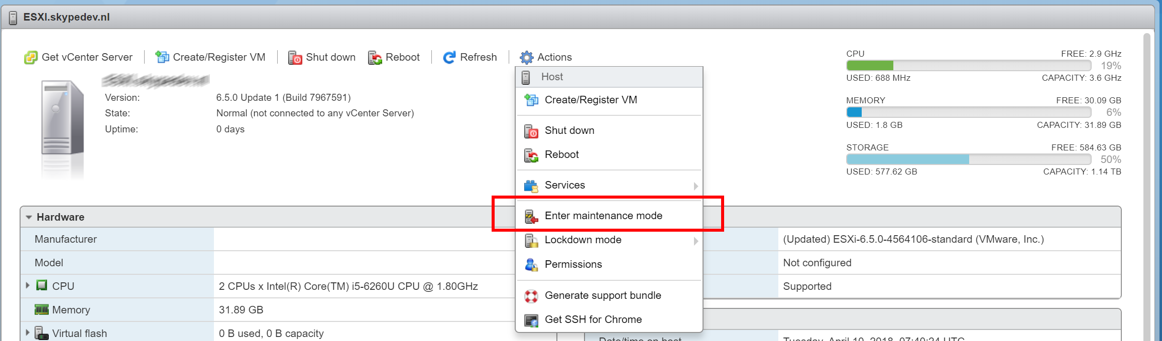1162x341 pixels.
Task: Choose Reboot from Actions menu
Action: [609, 154]
